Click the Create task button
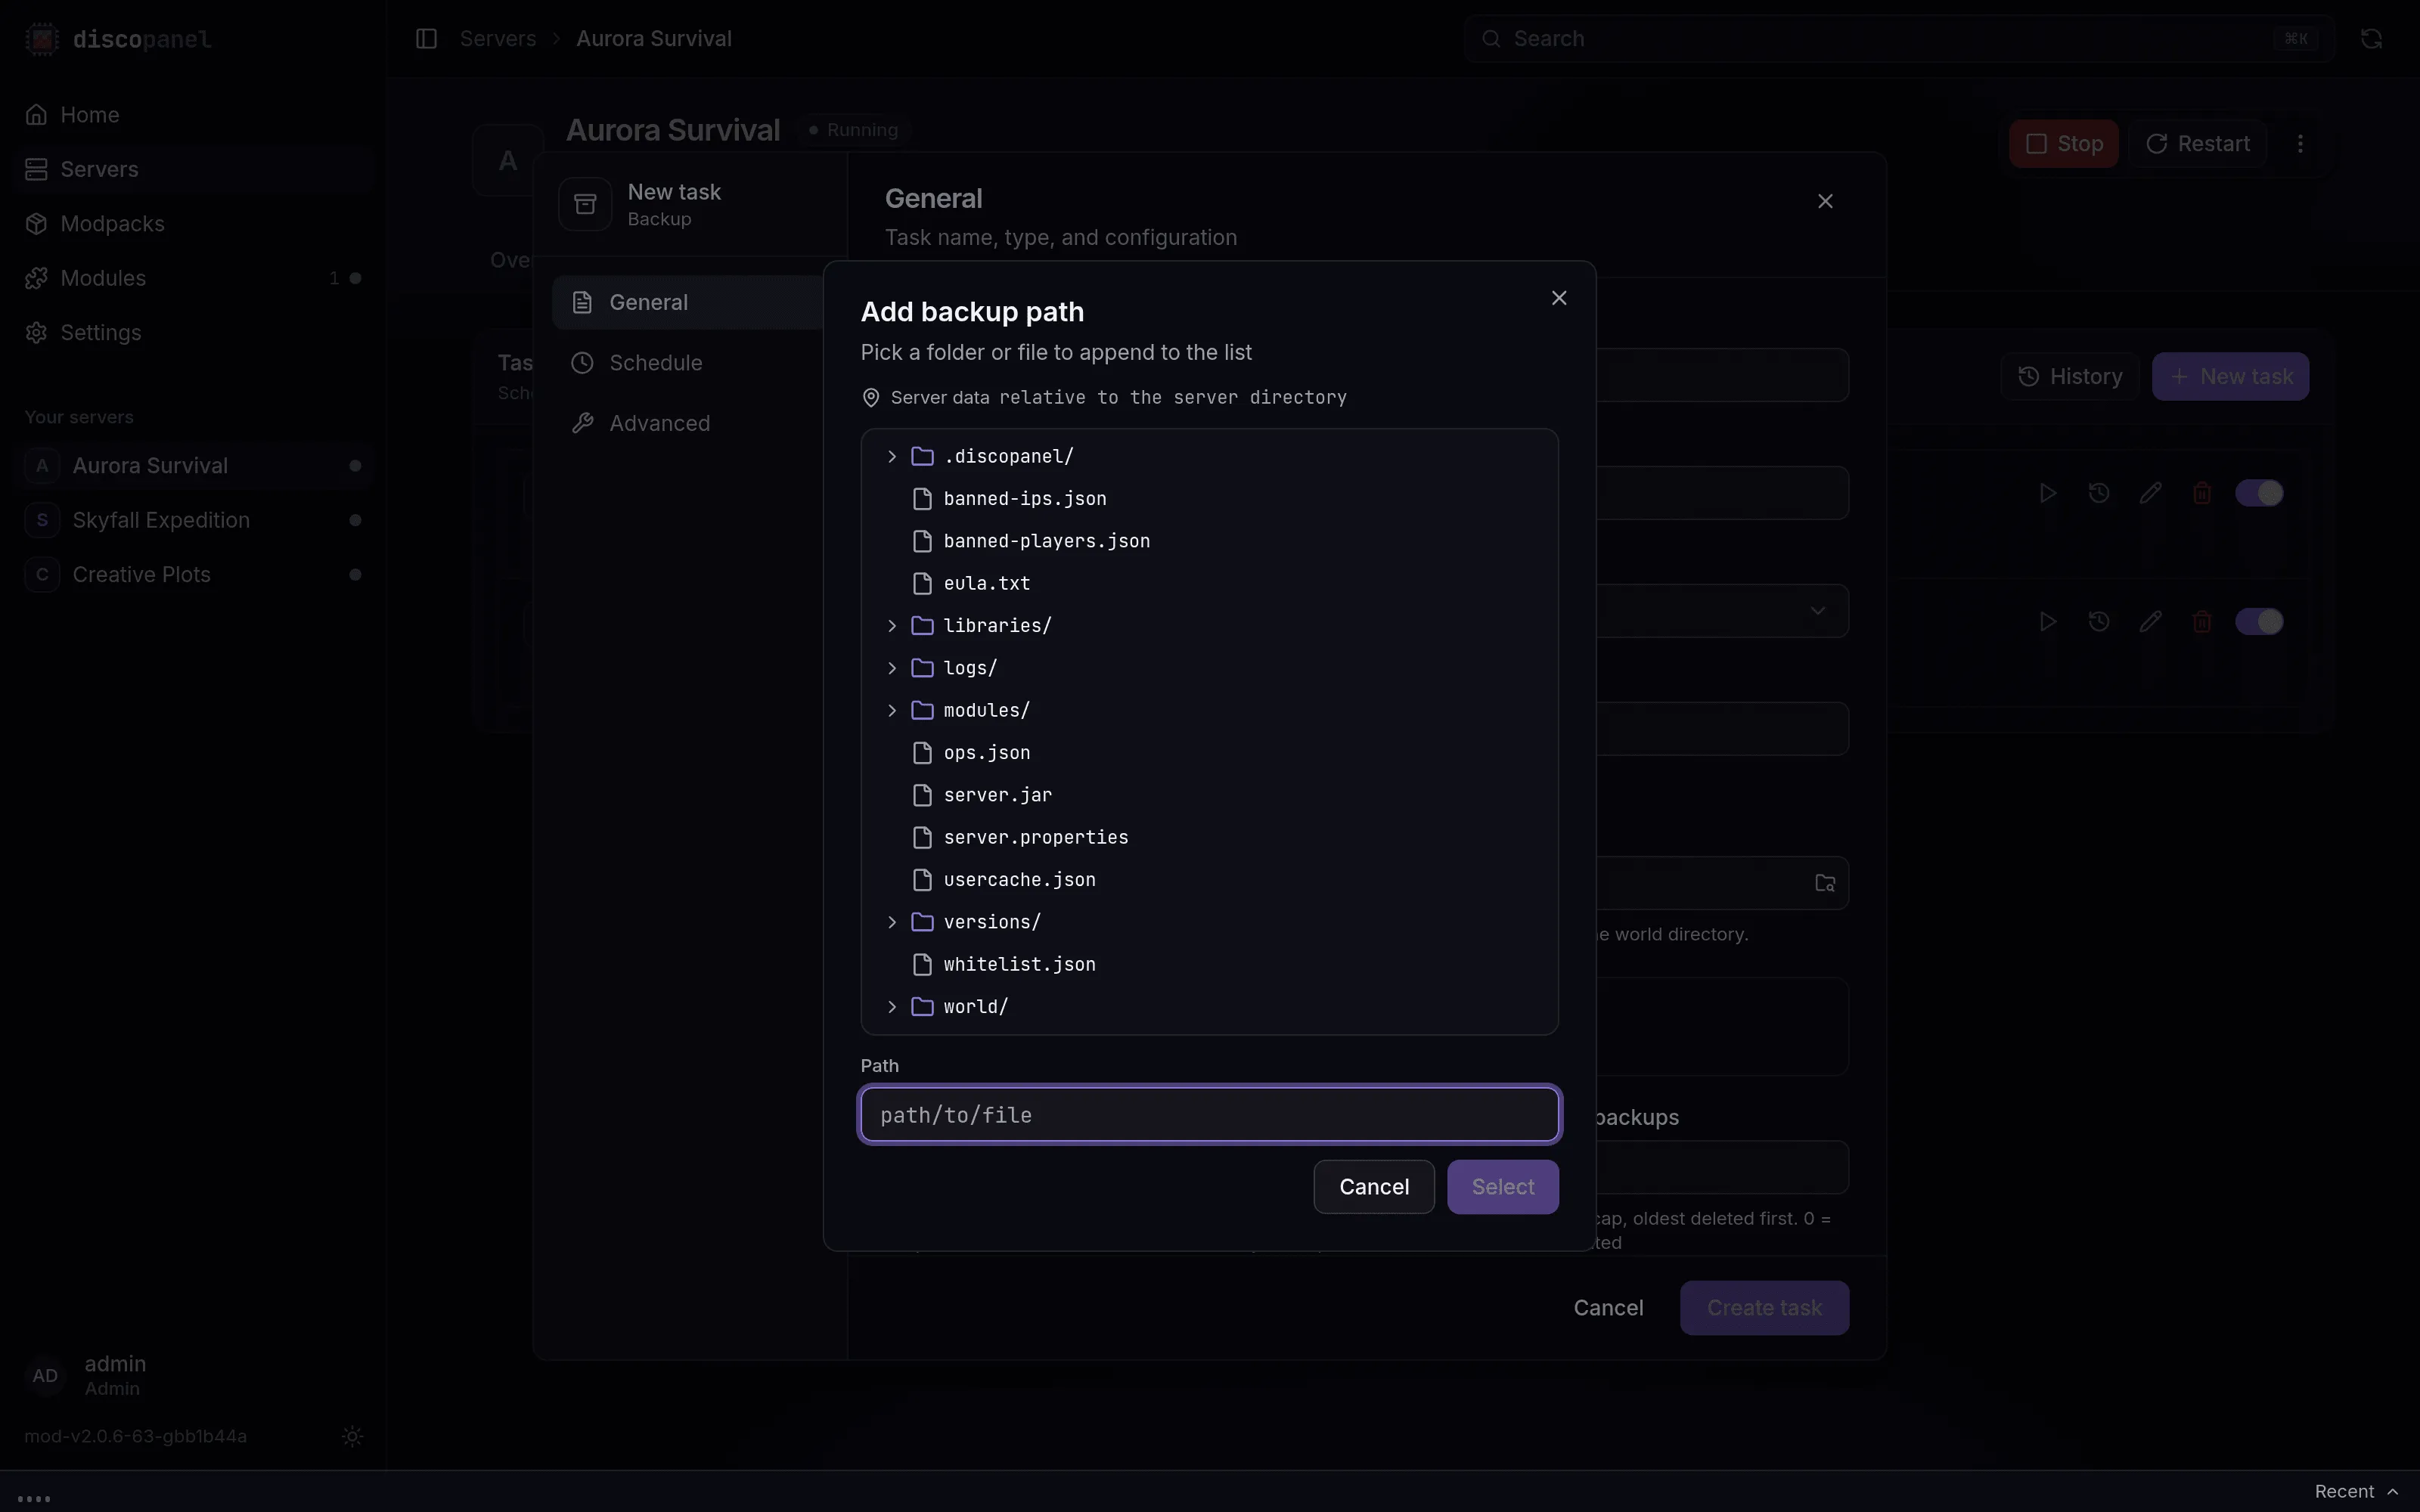2420x1512 pixels. (x=1764, y=1308)
